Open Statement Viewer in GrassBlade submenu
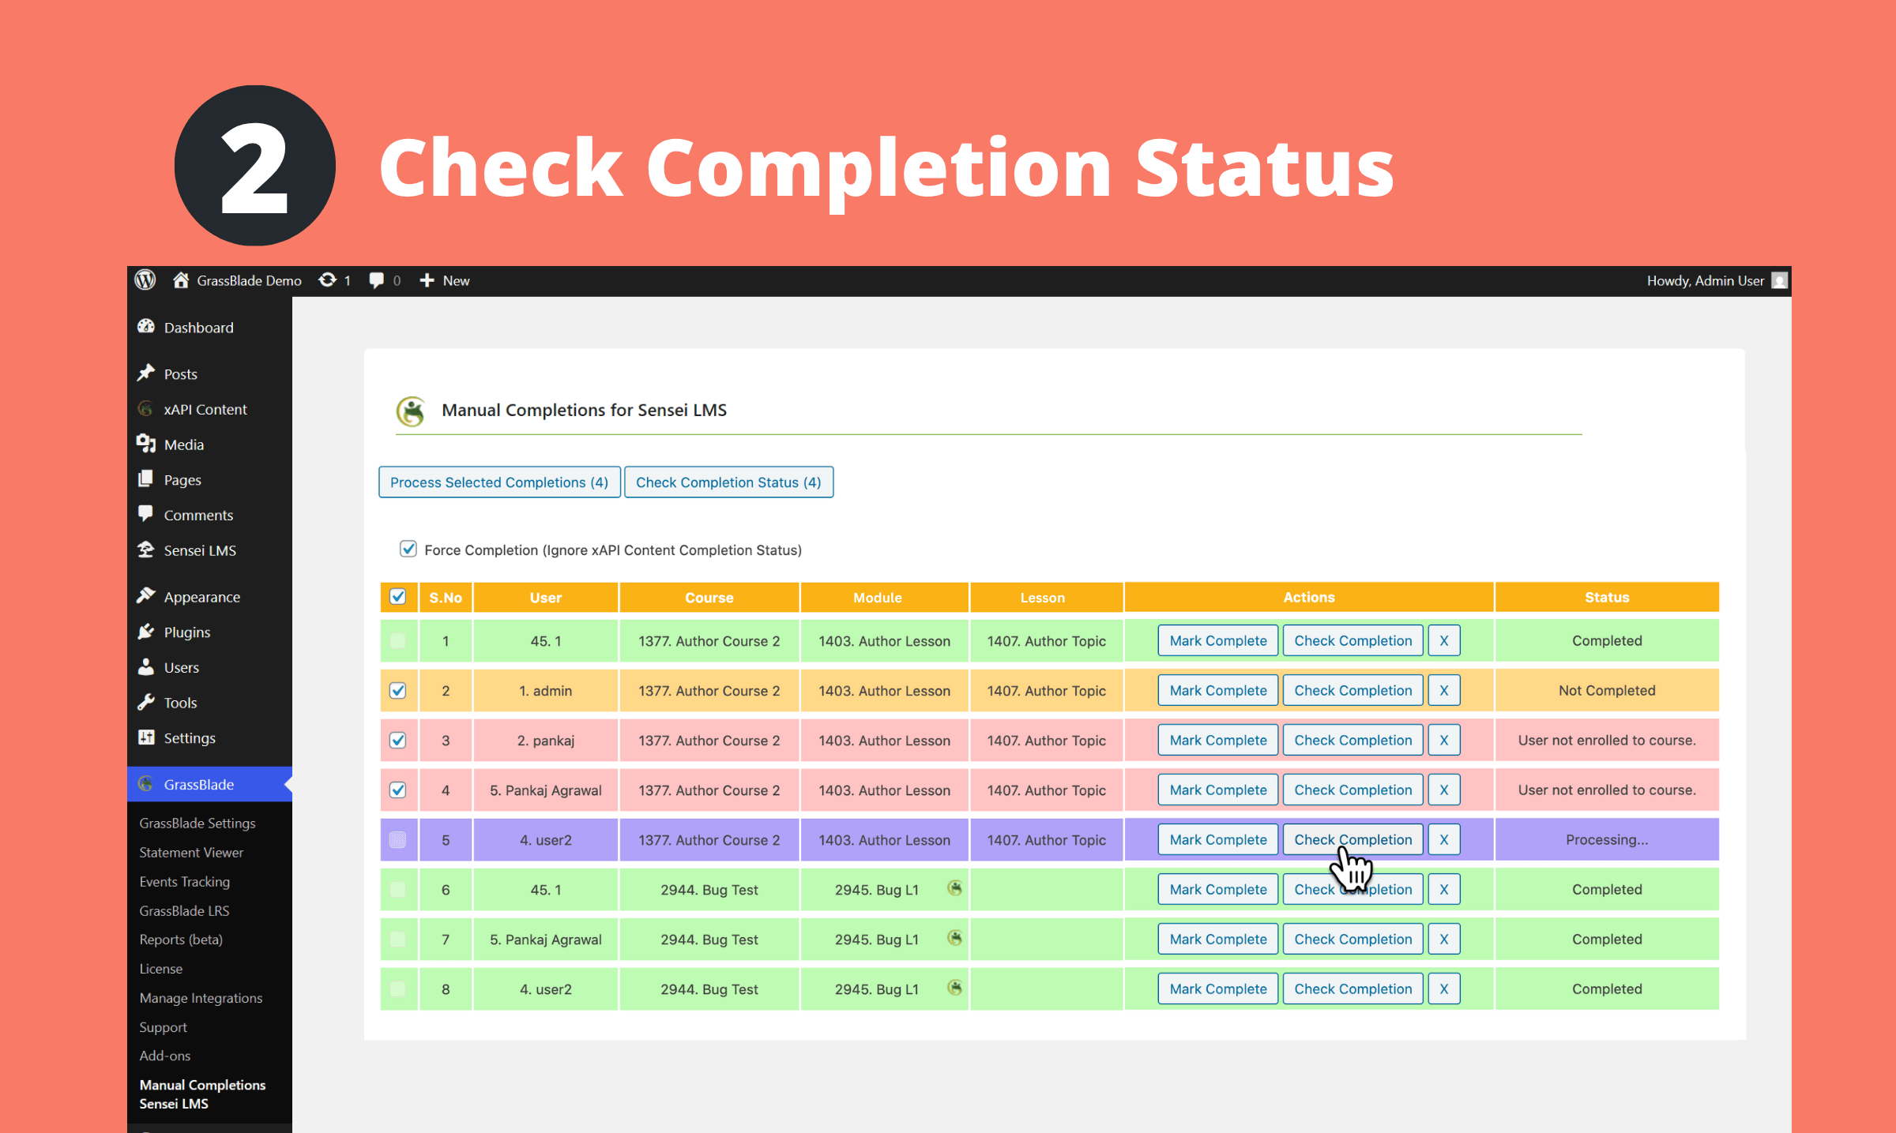Screen dimensions: 1896x1133 coord(190,853)
